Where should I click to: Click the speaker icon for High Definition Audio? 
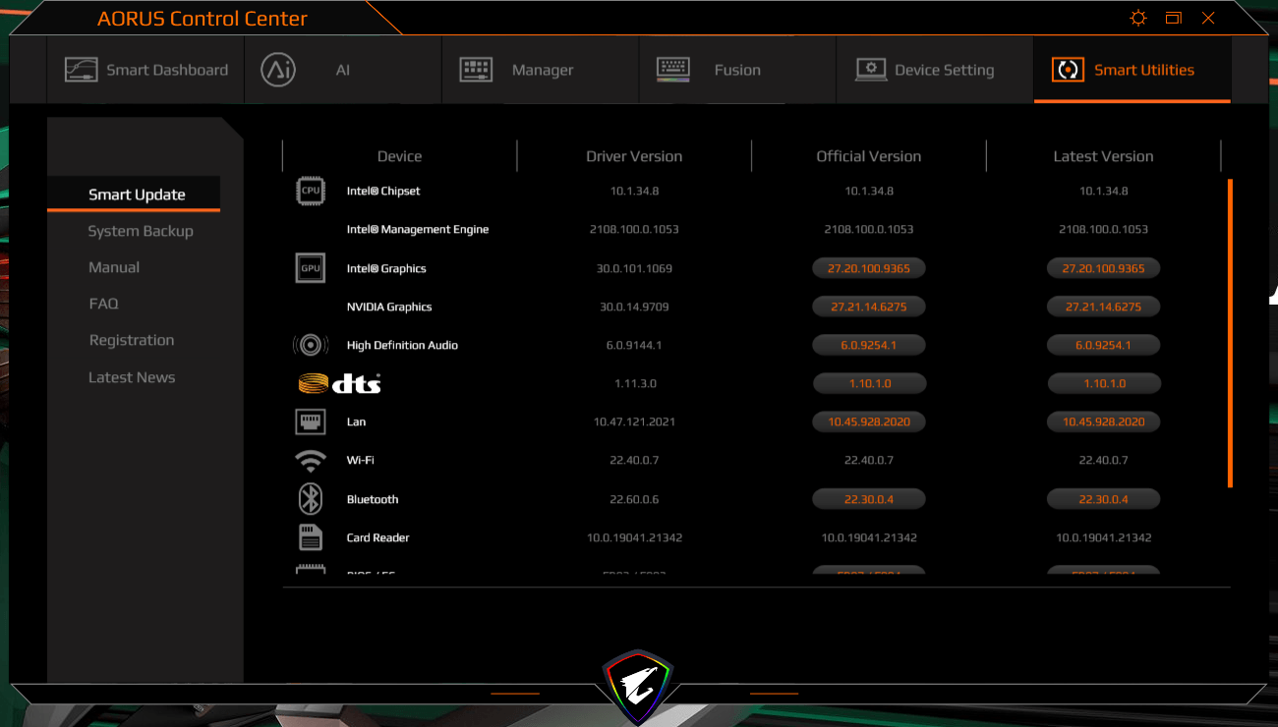[311, 345]
